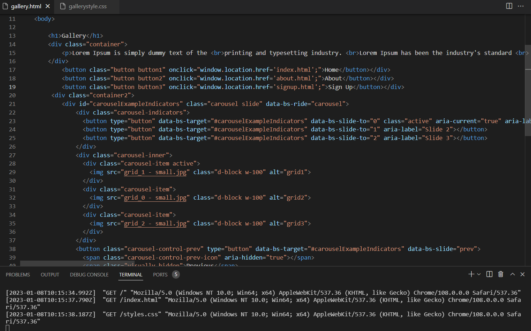Image resolution: width=531 pixels, height=331 pixels.
Task: Click the file icon on gallerystyle.css tab
Action: click(x=63, y=6)
